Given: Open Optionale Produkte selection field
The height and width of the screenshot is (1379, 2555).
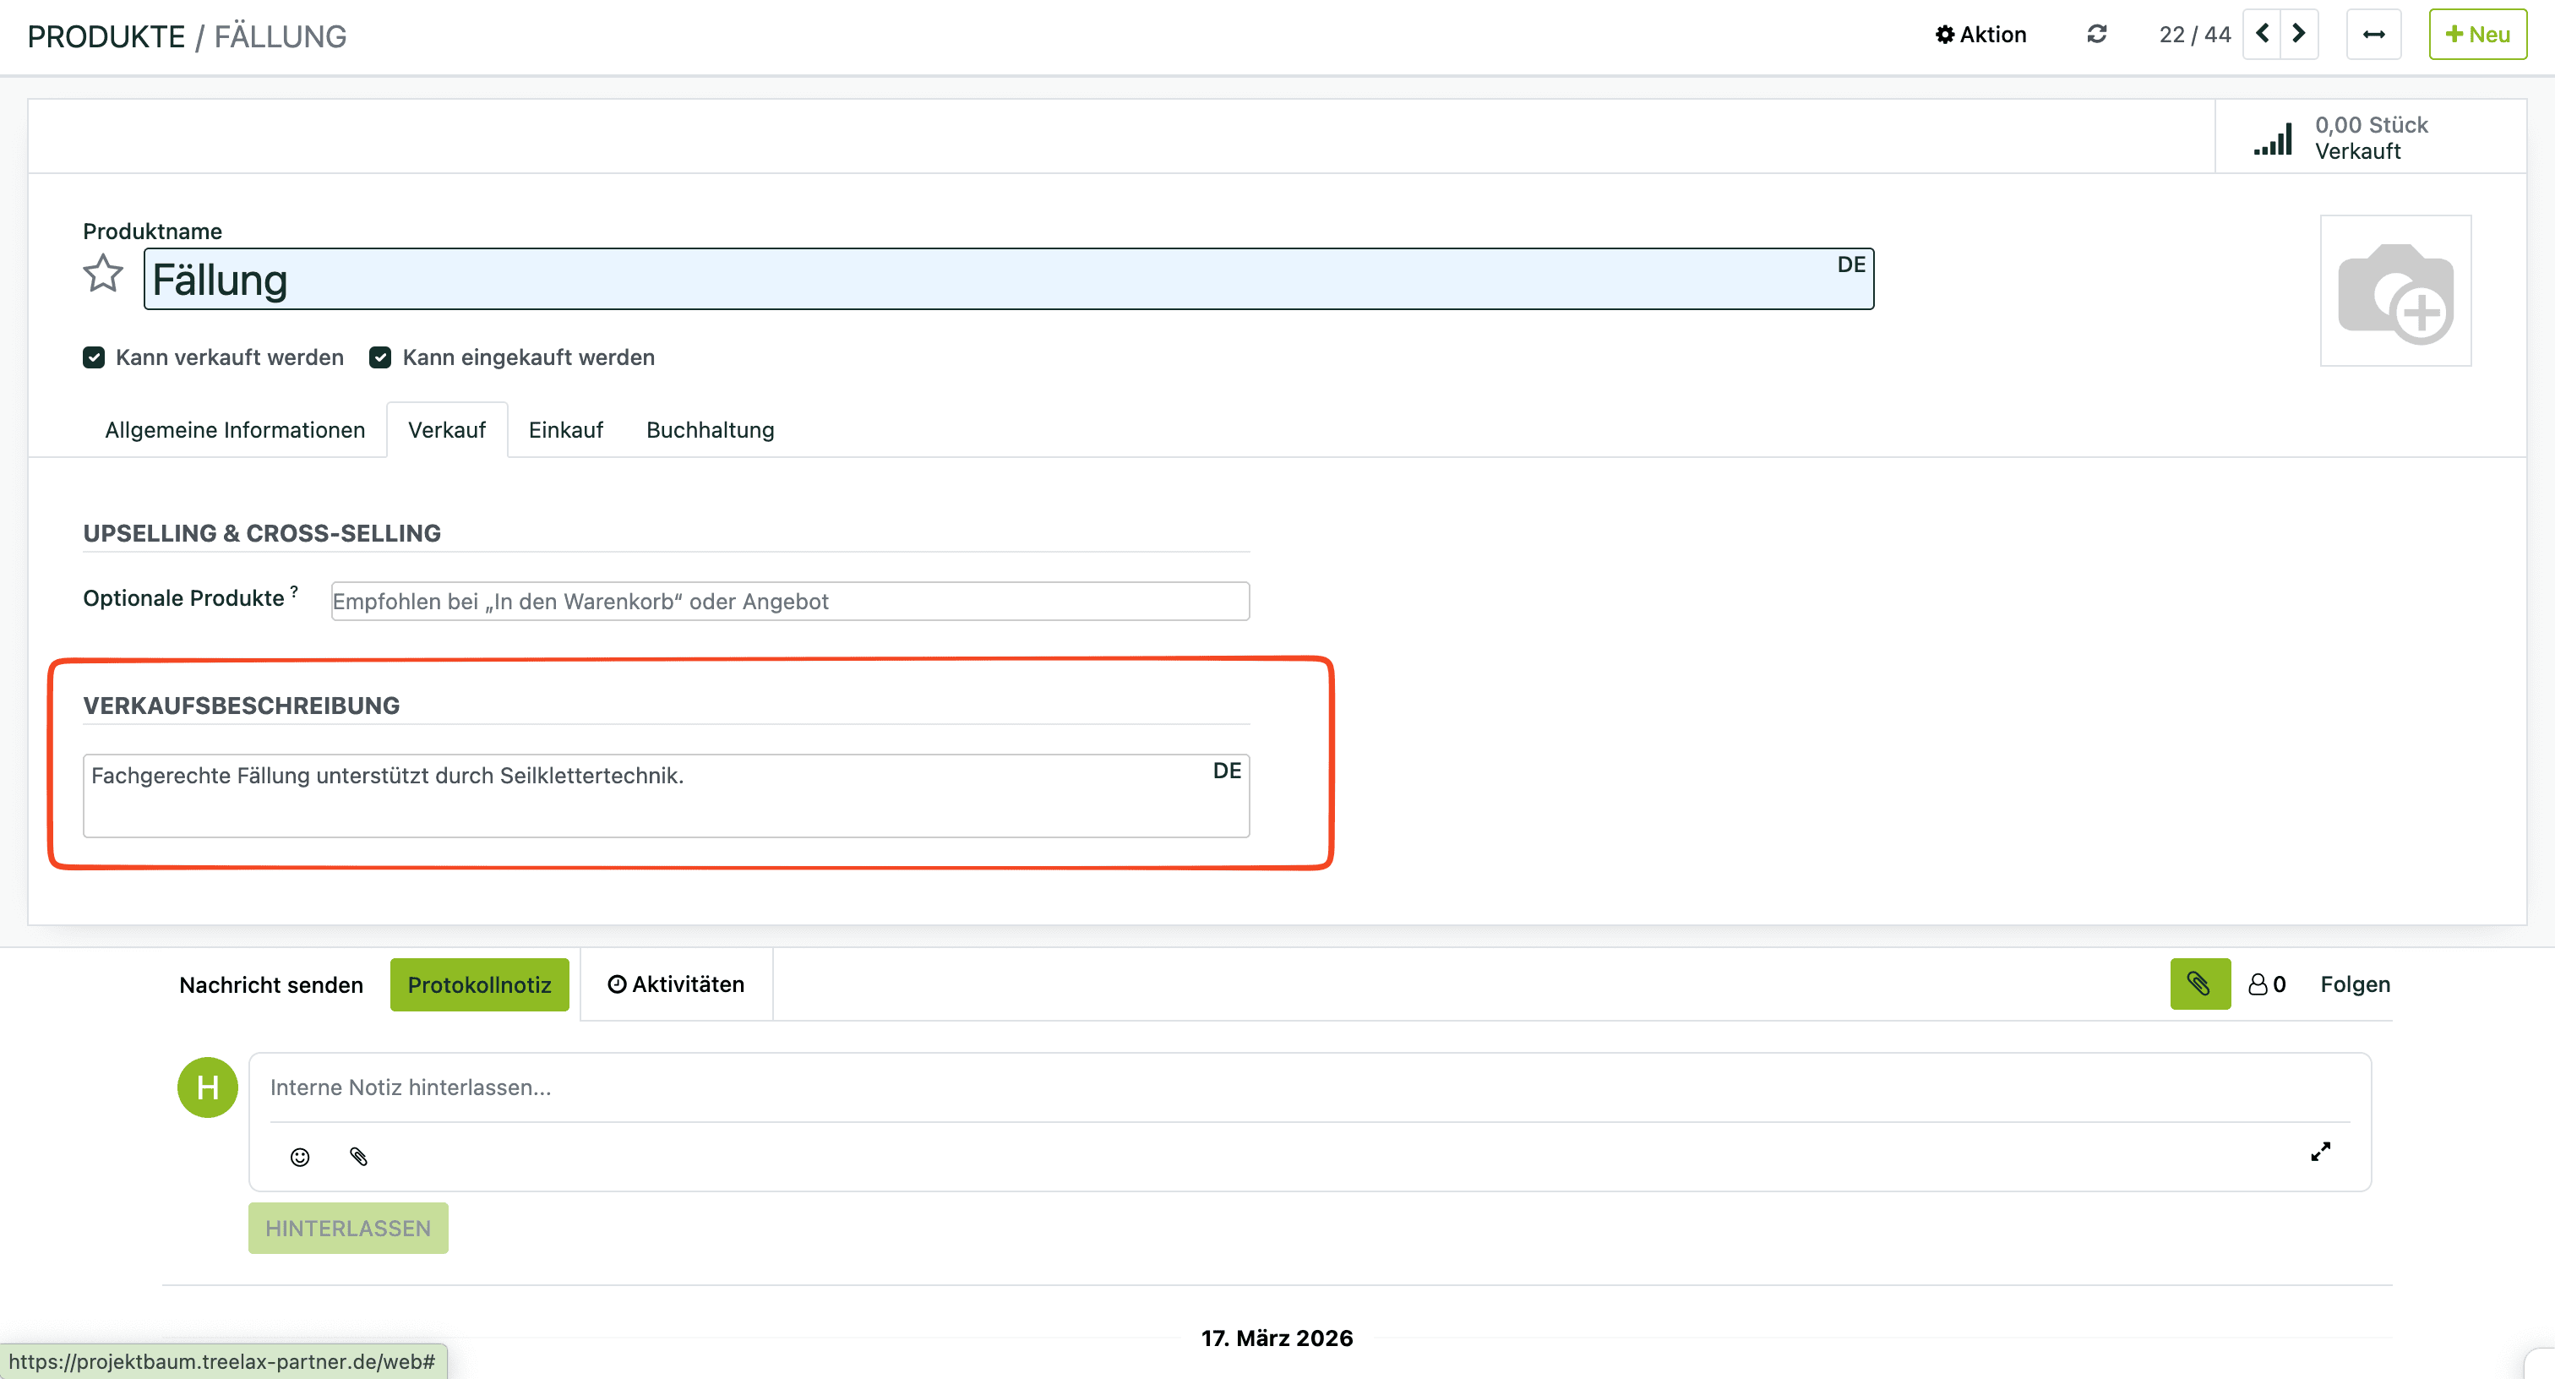Looking at the screenshot, I should pos(789,602).
